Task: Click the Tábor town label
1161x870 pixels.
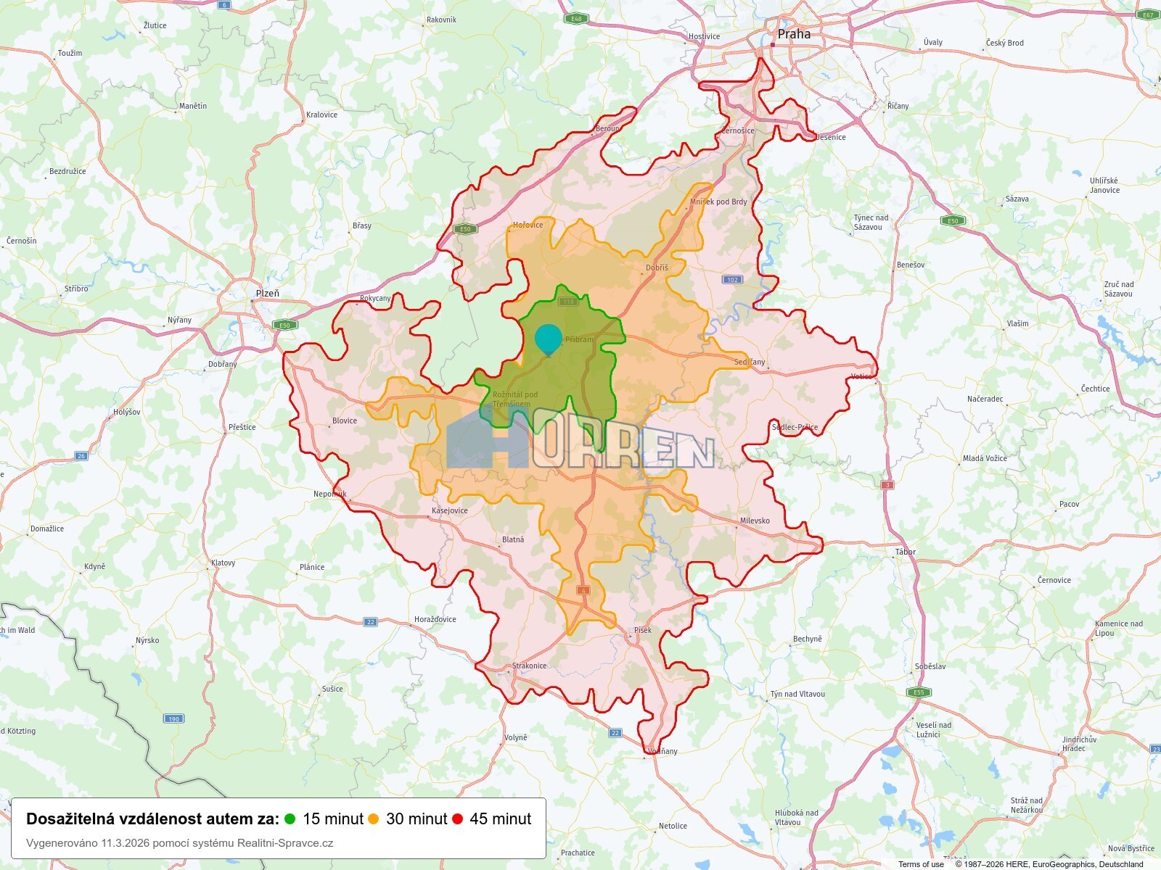Action: [905, 552]
